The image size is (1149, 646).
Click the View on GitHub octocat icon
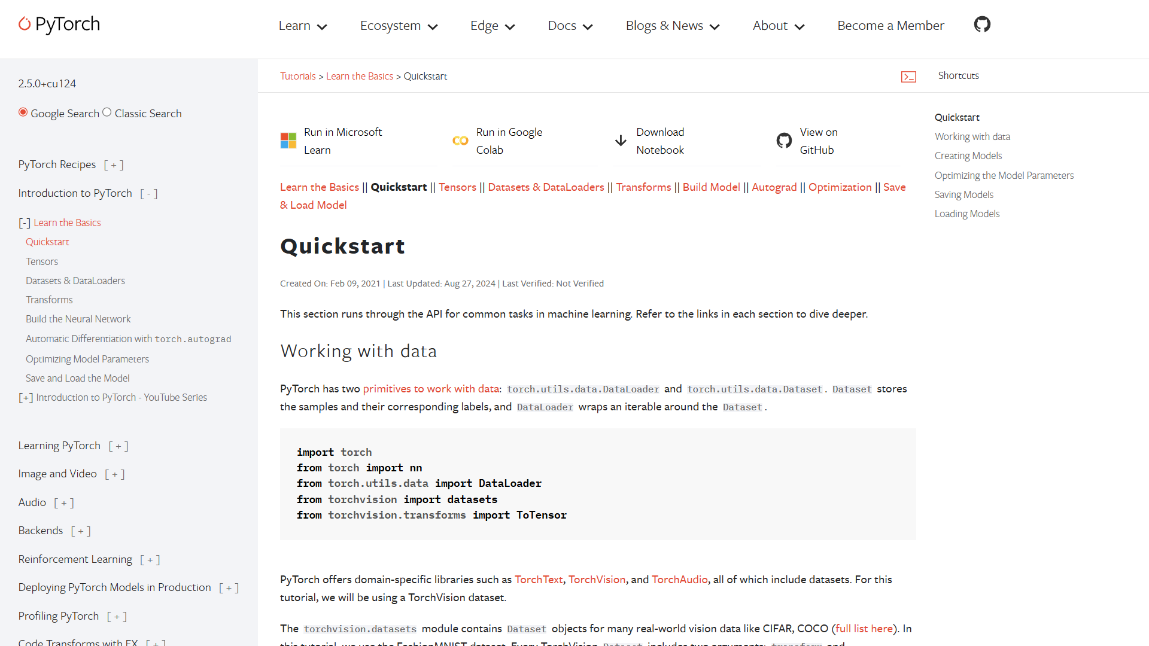click(784, 141)
